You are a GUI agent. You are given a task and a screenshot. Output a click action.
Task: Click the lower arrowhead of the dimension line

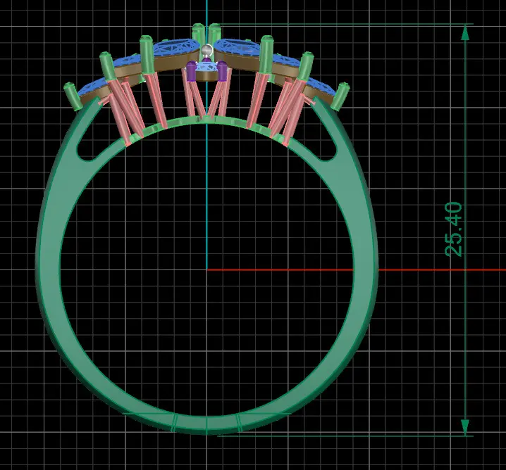click(x=465, y=427)
